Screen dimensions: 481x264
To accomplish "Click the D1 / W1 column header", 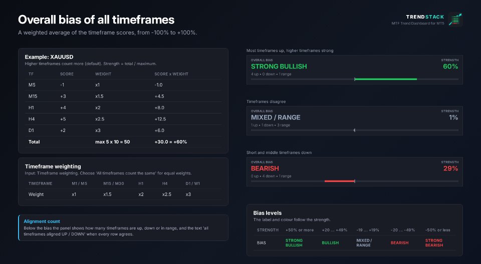I will pos(192,183).
